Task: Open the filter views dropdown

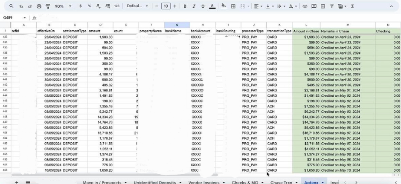Action: tap(342, 6)
